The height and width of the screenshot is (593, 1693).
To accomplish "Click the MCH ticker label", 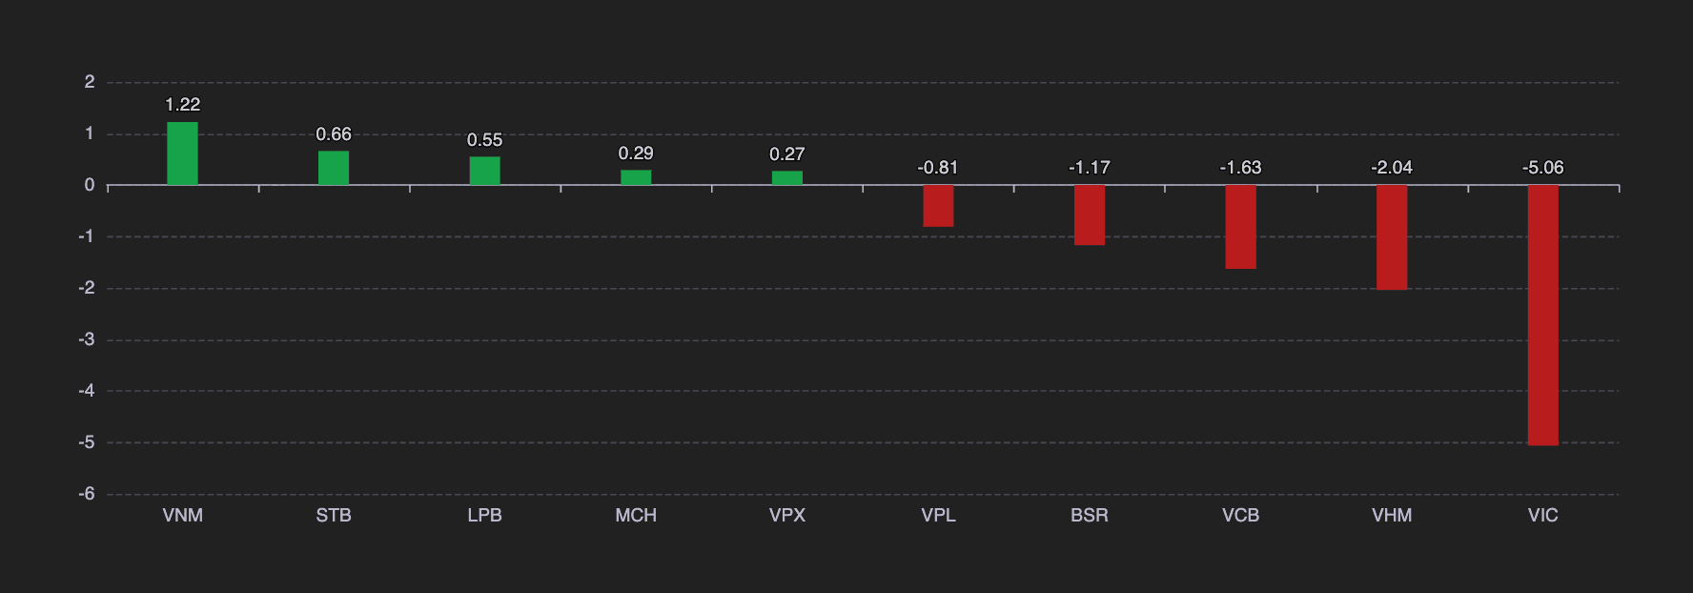I will [636, 515].
